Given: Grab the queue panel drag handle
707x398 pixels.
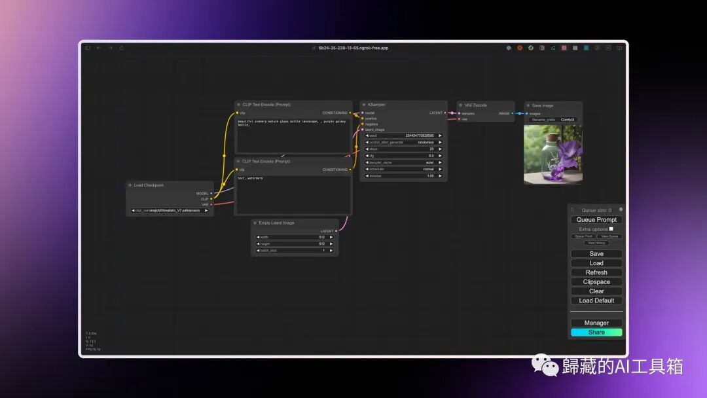Looking at the screenshot, I should tap(572, 210).
